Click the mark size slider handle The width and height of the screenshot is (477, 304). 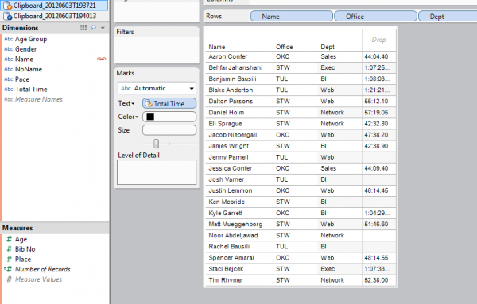[156, 144]
